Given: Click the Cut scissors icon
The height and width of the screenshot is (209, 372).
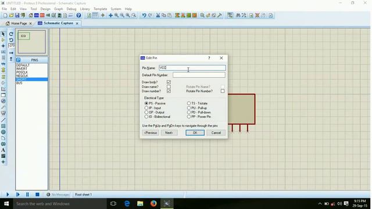Looking at the screenshot, I should tap(158, 16).
